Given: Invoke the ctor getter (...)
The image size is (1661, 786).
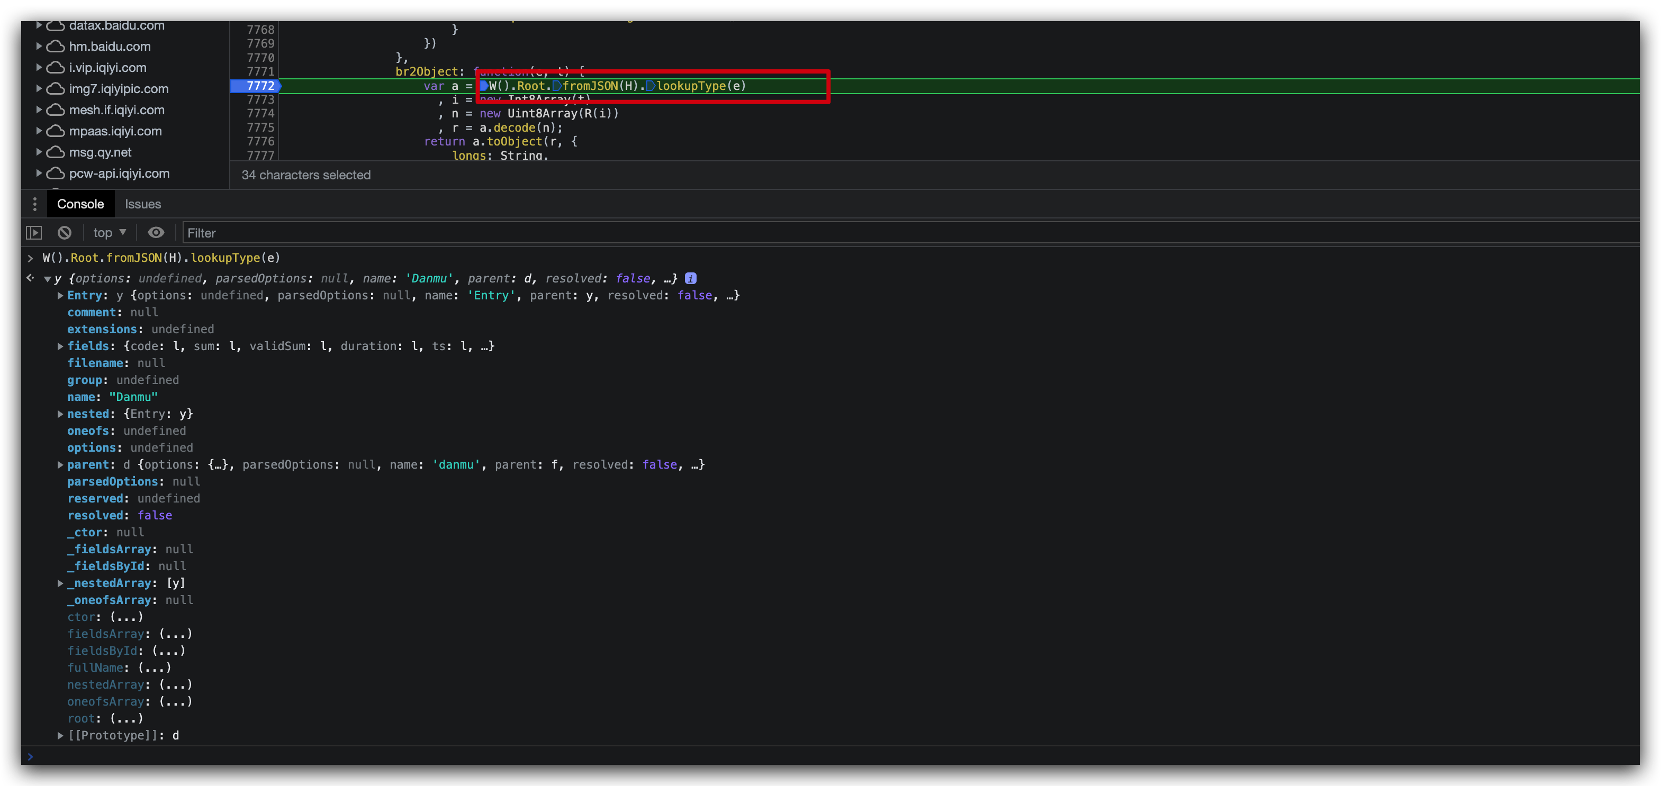Looking at the screenshot, I should coord(127,617).
